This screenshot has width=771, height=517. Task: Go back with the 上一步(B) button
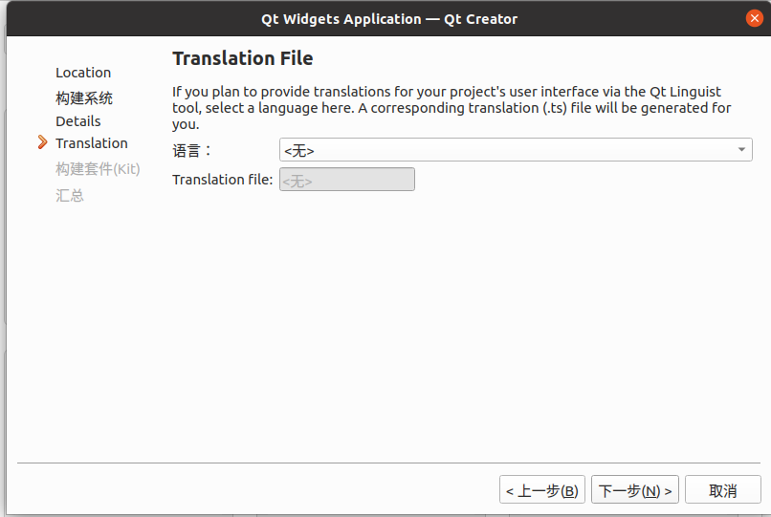541,489
